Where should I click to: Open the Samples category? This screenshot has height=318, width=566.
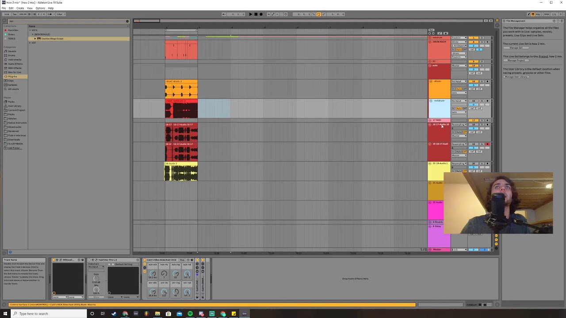point(12,85)
